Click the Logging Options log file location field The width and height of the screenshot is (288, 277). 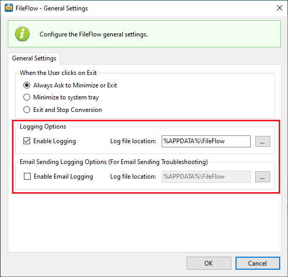pyautogui.click(x=206, y=141)
